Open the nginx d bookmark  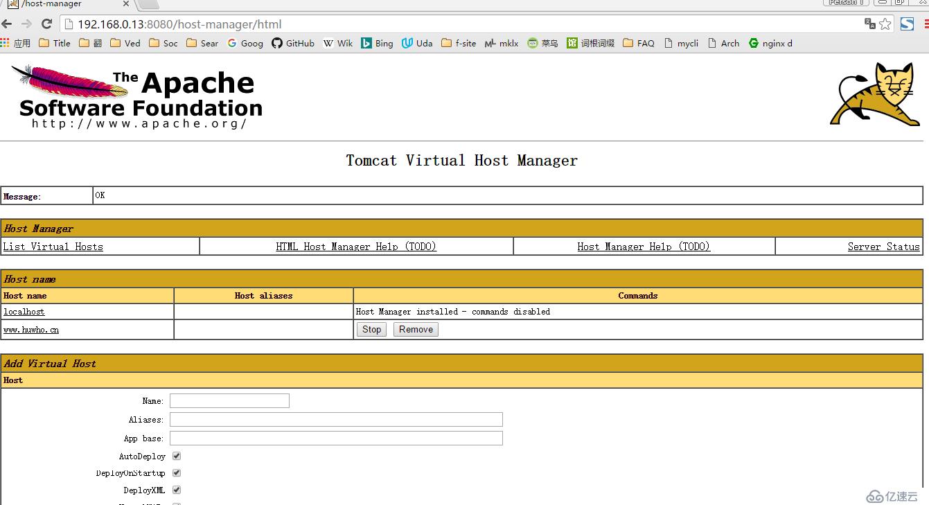coord(770,43)
